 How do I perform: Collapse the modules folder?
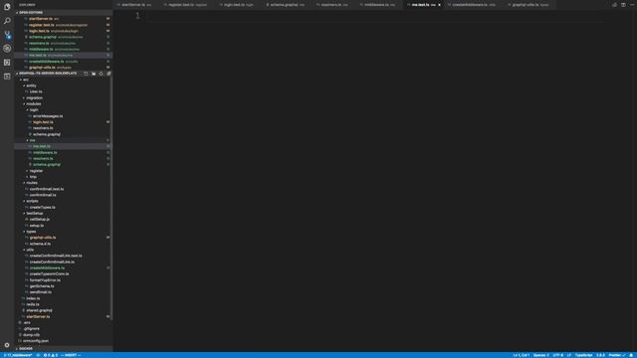[x=33, y=103]
